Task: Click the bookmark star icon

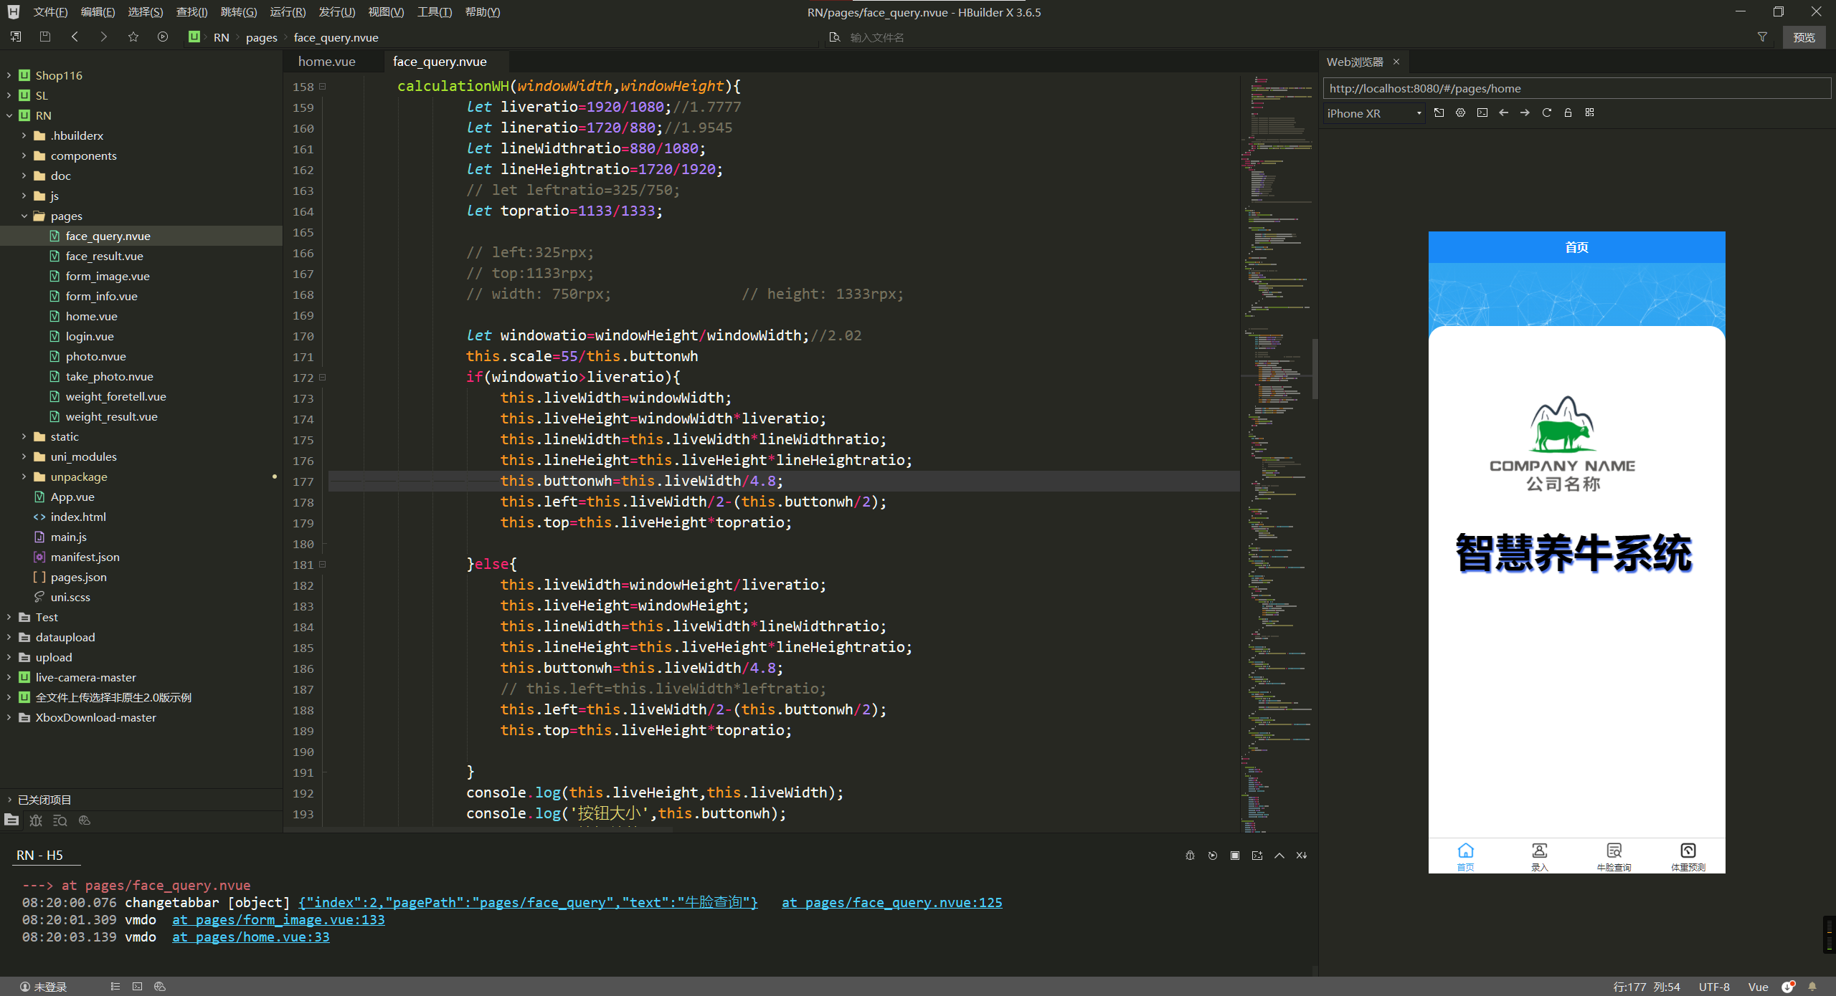Action: (133, 37)
